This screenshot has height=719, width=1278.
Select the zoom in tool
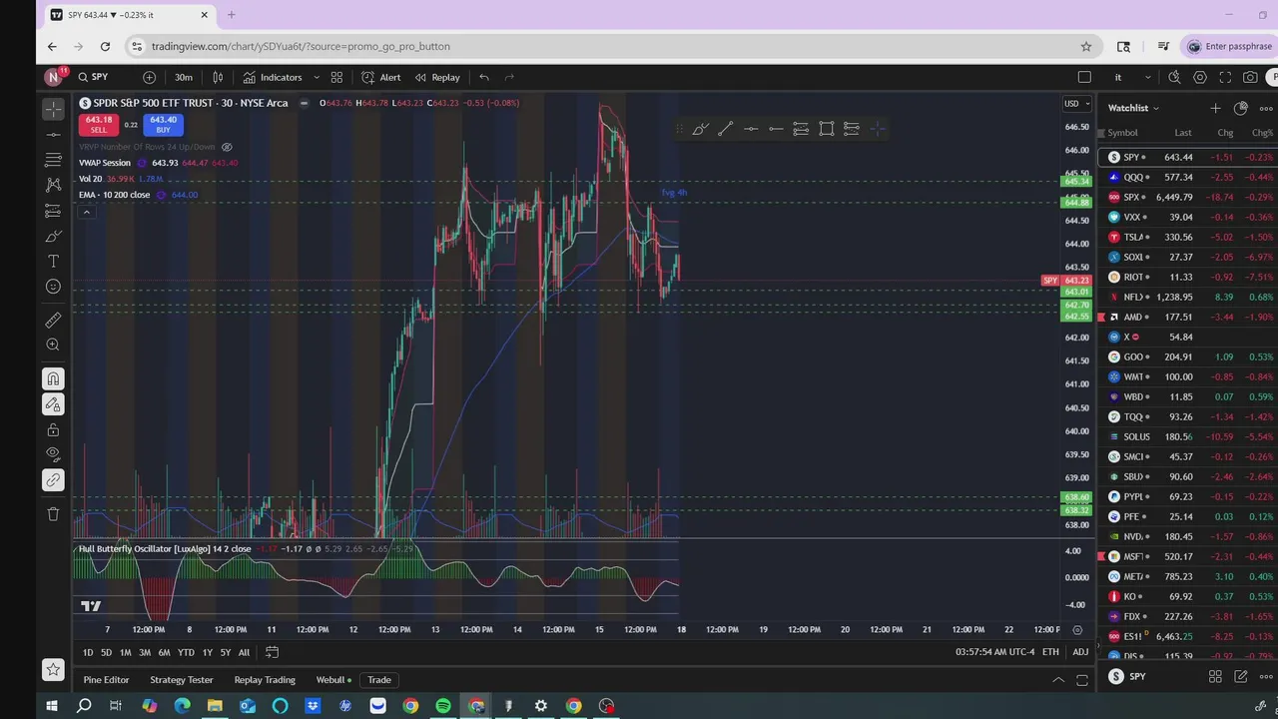[53, 346]
